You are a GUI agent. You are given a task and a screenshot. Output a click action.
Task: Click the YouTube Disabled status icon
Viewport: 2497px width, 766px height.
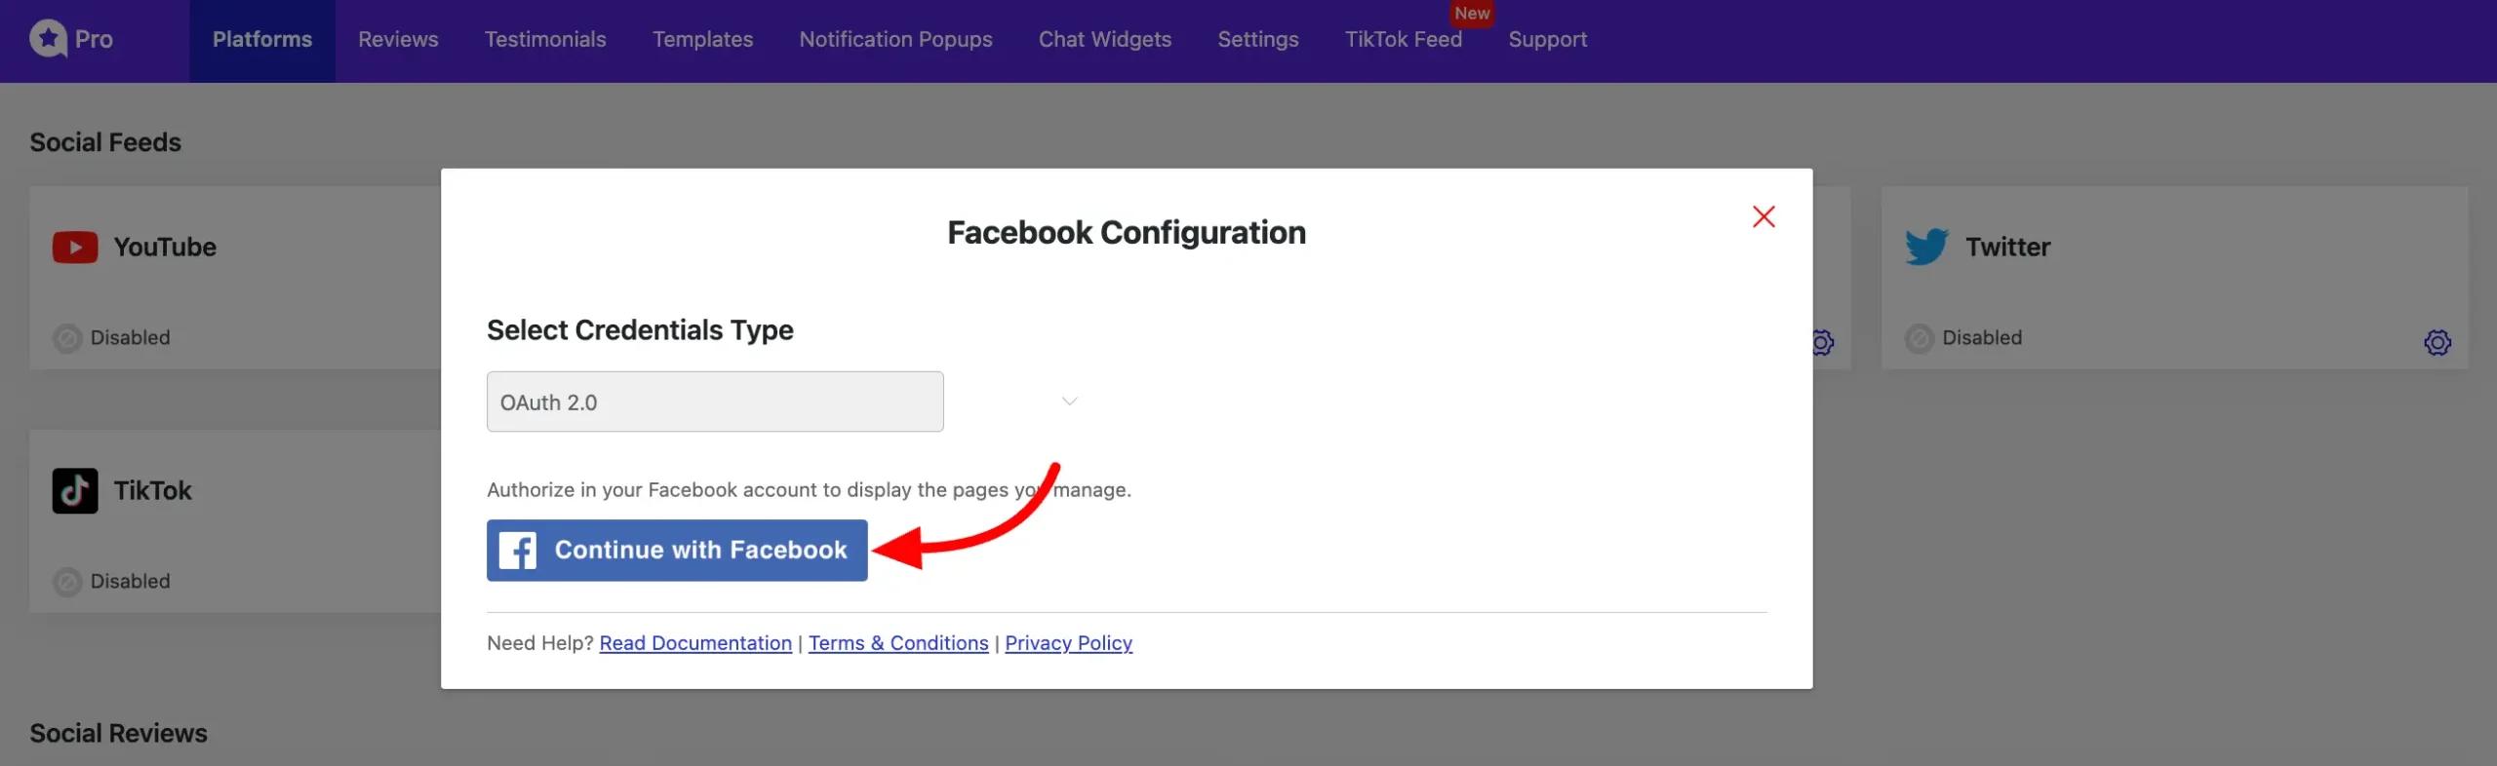coord(67,338)
